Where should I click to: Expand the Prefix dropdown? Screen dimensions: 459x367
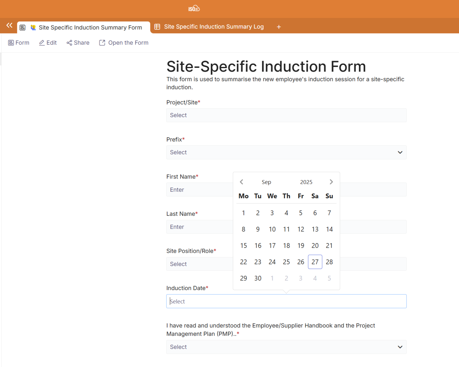click(286, 152)
